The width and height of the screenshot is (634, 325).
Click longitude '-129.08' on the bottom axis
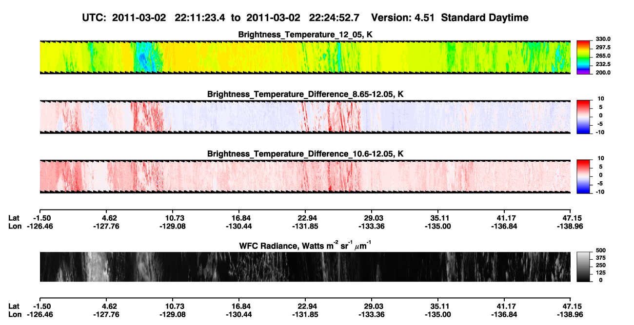click(x=173, y=314)
